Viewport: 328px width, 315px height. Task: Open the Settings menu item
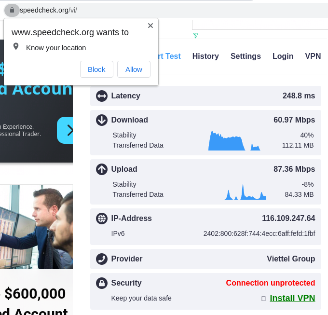[x=246, y=56]
